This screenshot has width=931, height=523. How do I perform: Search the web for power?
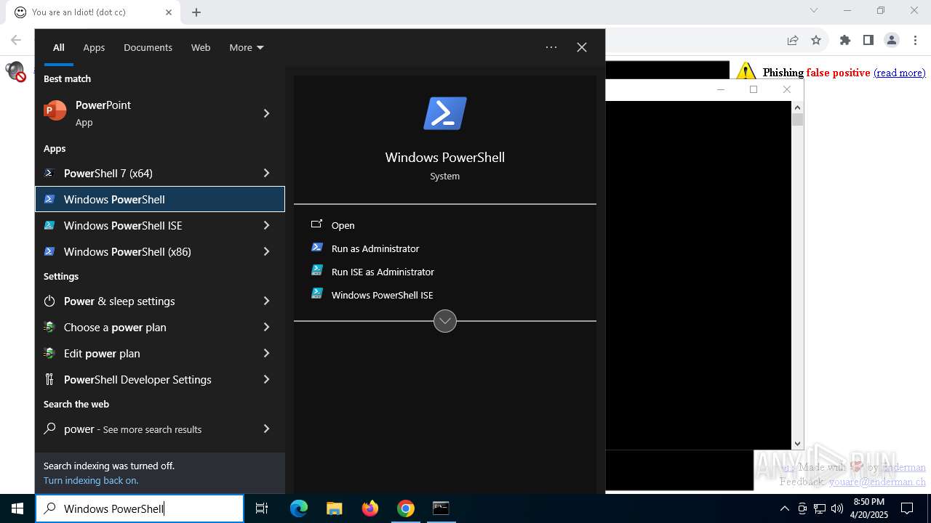[160, 429]
